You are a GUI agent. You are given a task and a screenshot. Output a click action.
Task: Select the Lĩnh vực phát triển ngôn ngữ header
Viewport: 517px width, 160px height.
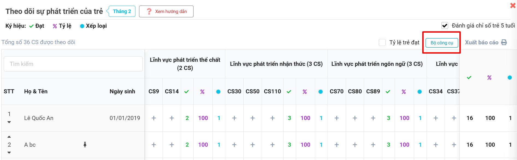[377, 64]
